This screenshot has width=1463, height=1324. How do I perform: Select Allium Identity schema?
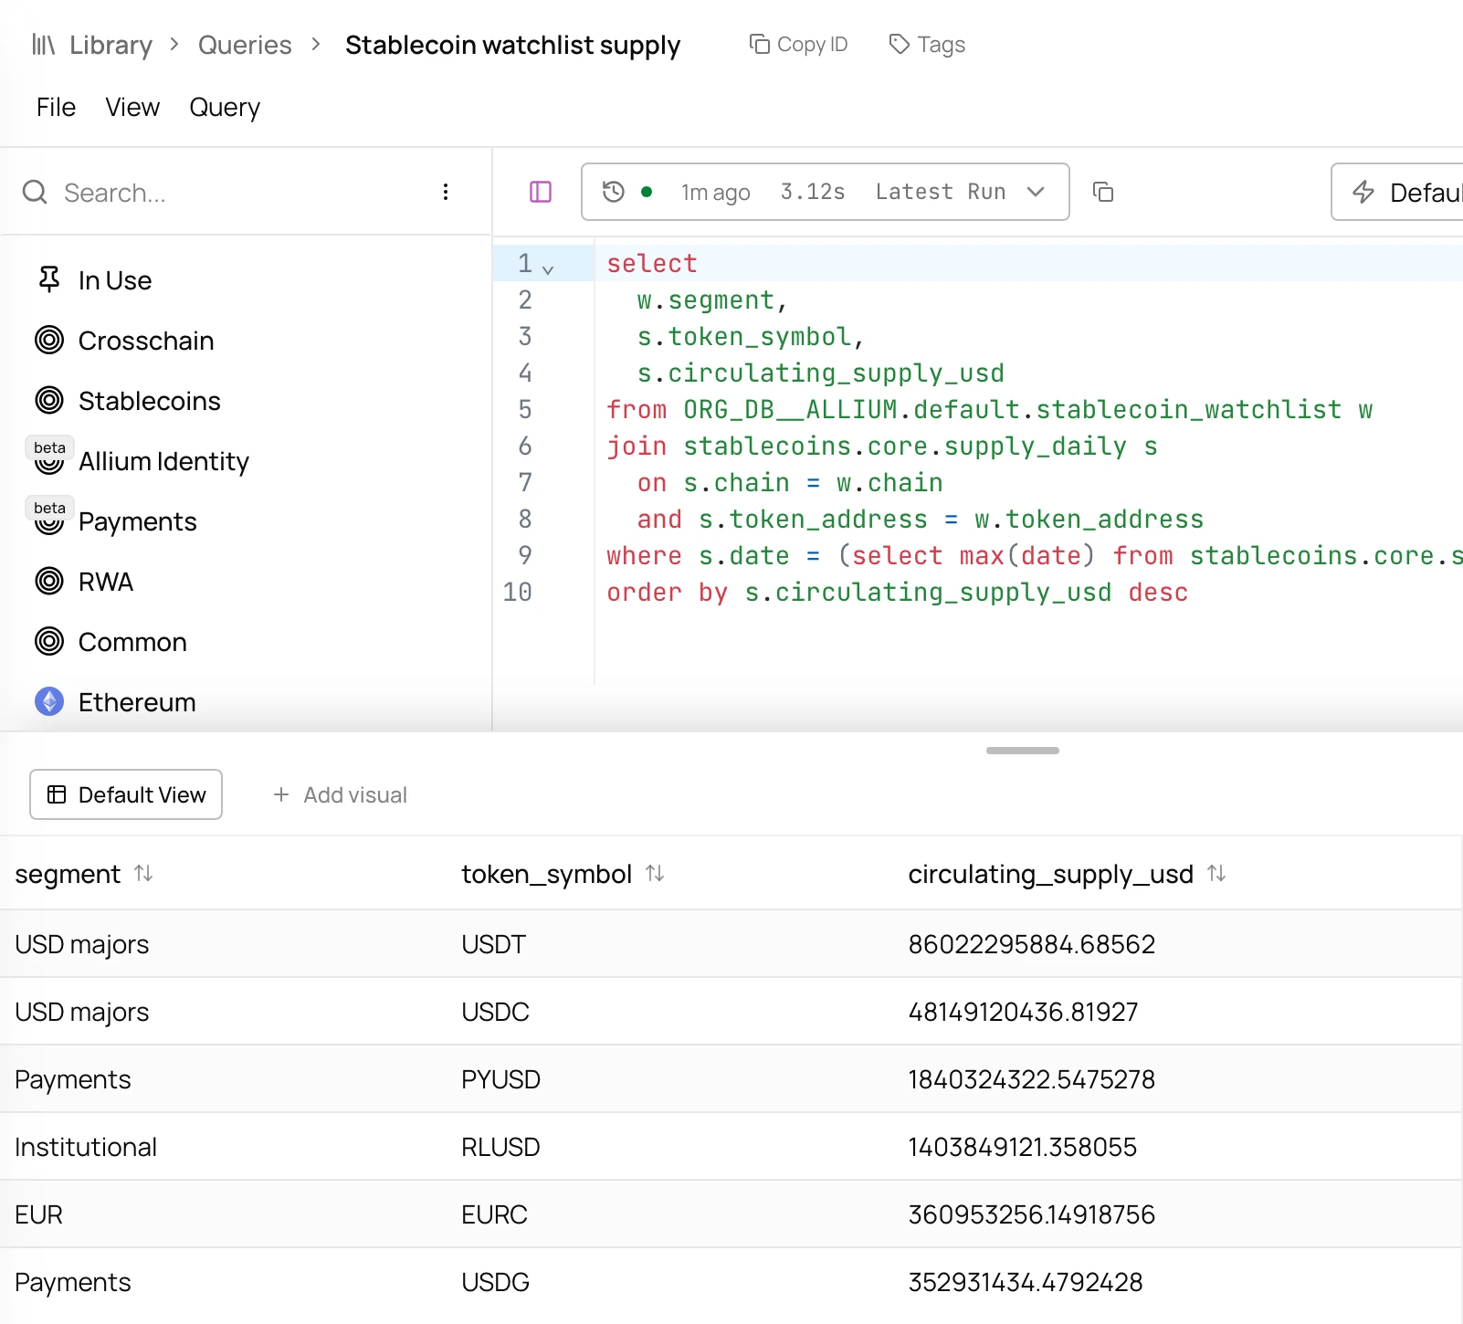coord(163,461)
